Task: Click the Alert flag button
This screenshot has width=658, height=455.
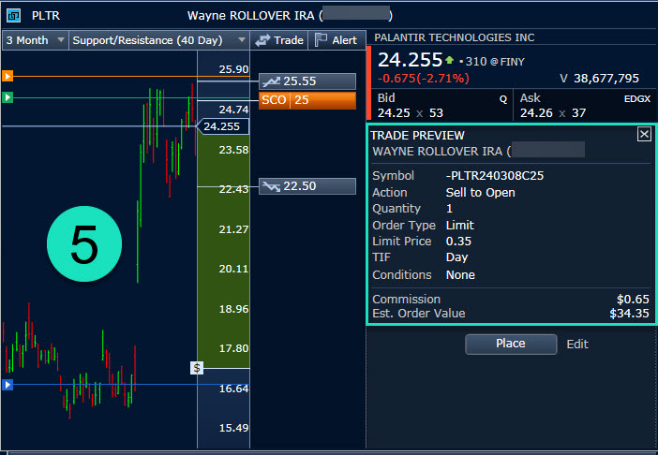Action: coord(335,40)
